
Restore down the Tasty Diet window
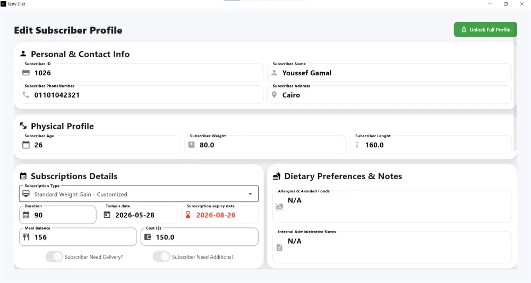[x=506, y=4]
